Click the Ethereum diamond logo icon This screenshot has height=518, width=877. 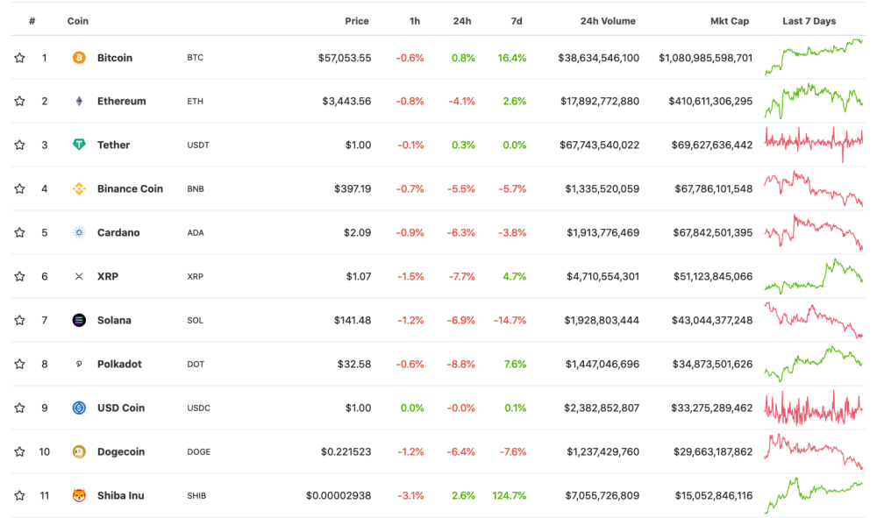(79, 101)
